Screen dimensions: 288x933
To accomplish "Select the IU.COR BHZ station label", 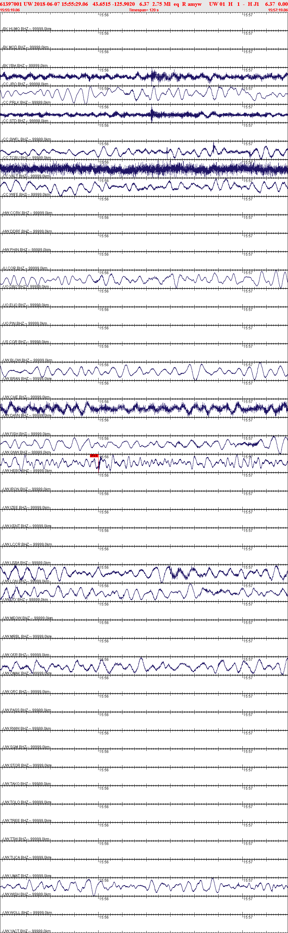I will click(x=25, y=268).
